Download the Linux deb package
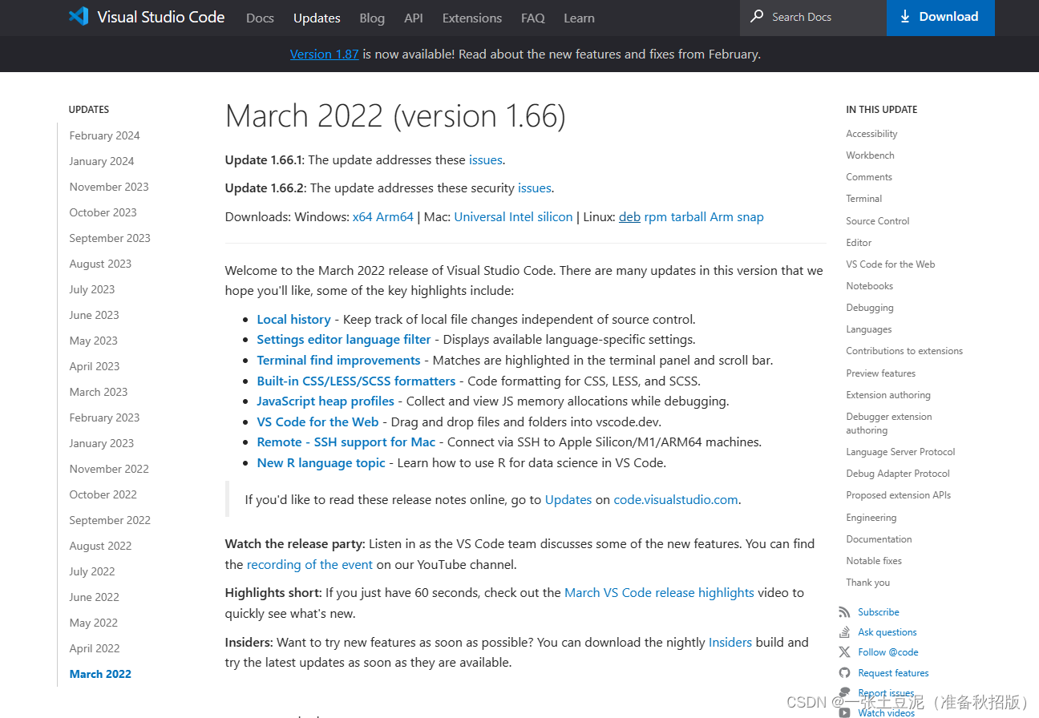This screenshot has height=718, width=1039. coord(629,217)
